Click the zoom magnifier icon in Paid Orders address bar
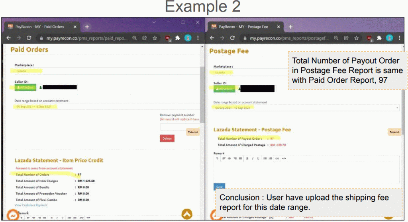Viewport: 408px width, 222px height. [x=135, y=38]
